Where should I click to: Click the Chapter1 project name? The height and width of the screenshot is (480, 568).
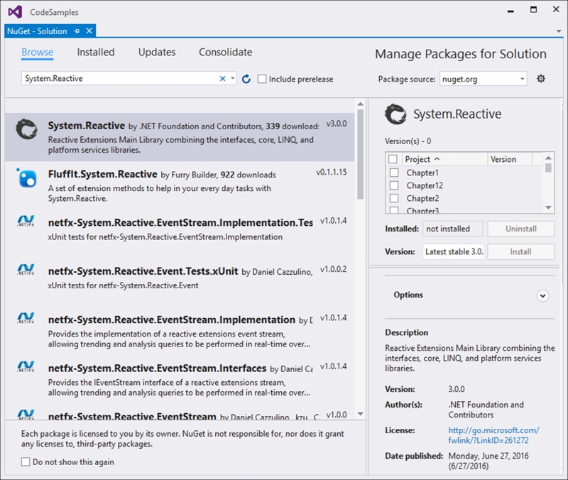tap(422, 173)
